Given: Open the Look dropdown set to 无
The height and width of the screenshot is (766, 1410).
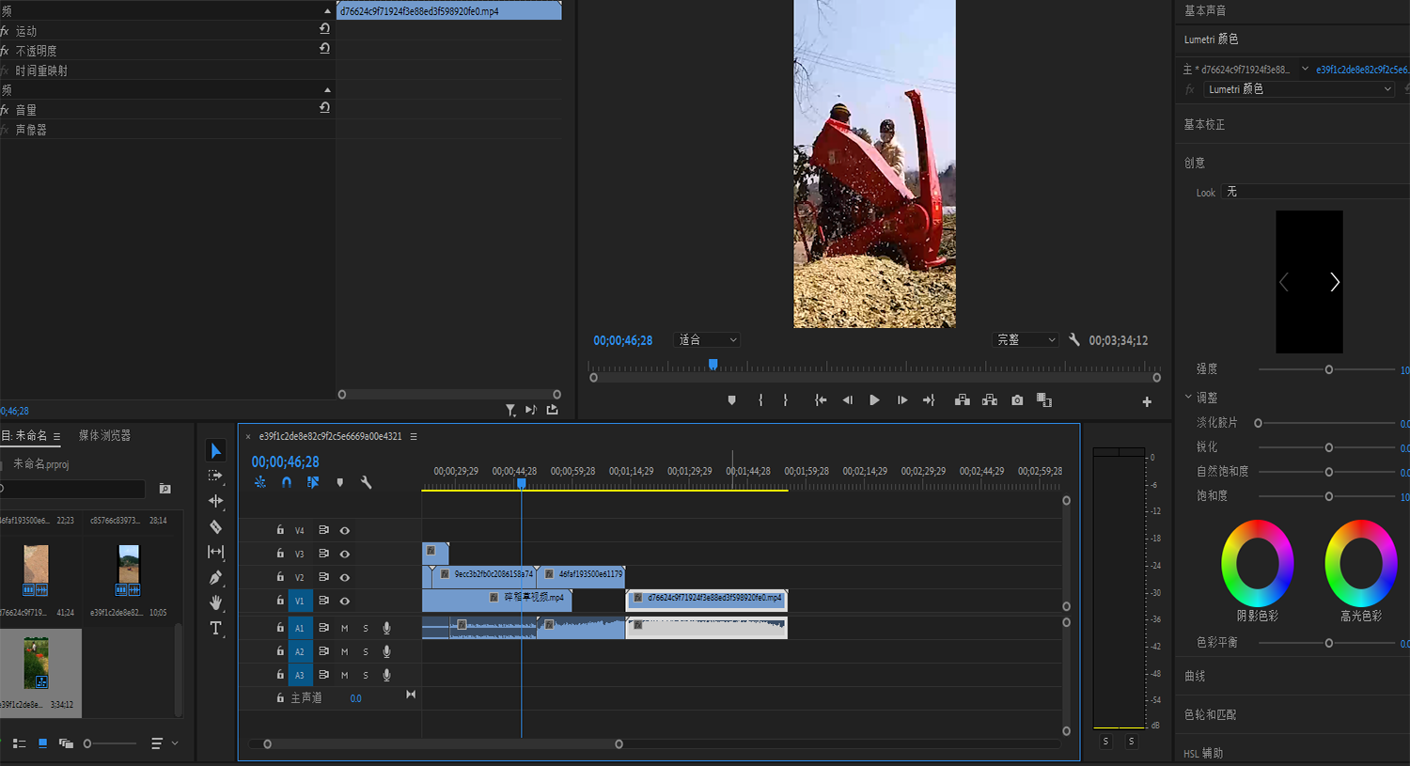Looking at the screenshot, I should [1316, 192].
